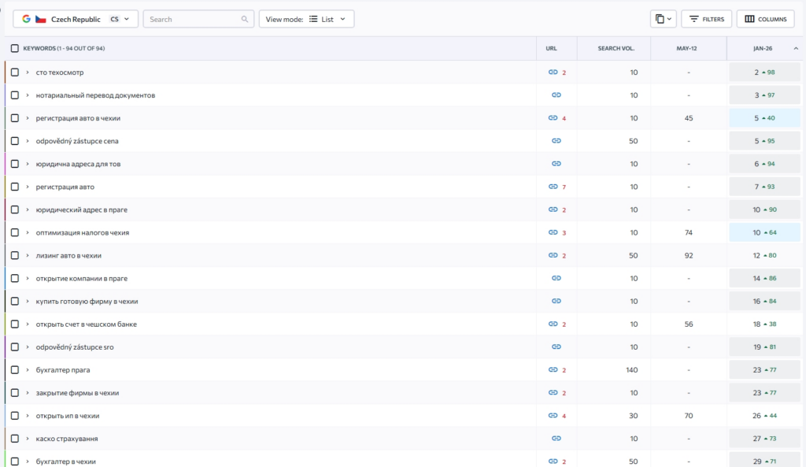Expand the лизинг авто в чехии row
The width and height of the screenshot is (806, 467).
click(28, 256)
